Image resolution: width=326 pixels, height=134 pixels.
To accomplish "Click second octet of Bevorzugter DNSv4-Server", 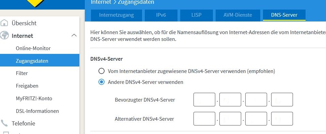I will tap(230, 100).
